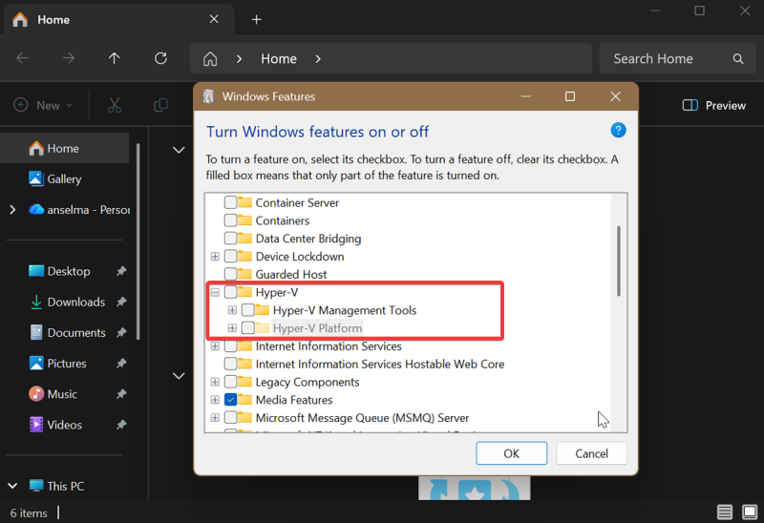This screenshot has width=764, height=523.
Task: Select Home in the navigation sidebar
Action: point(64,148)
